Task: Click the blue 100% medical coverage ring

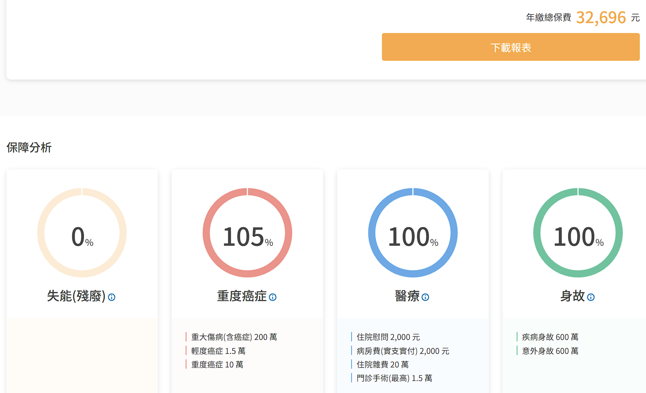Action: 413,233
